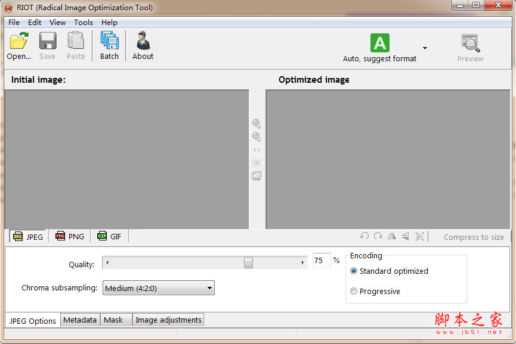Flip image horizontally

tap(391, 236)
